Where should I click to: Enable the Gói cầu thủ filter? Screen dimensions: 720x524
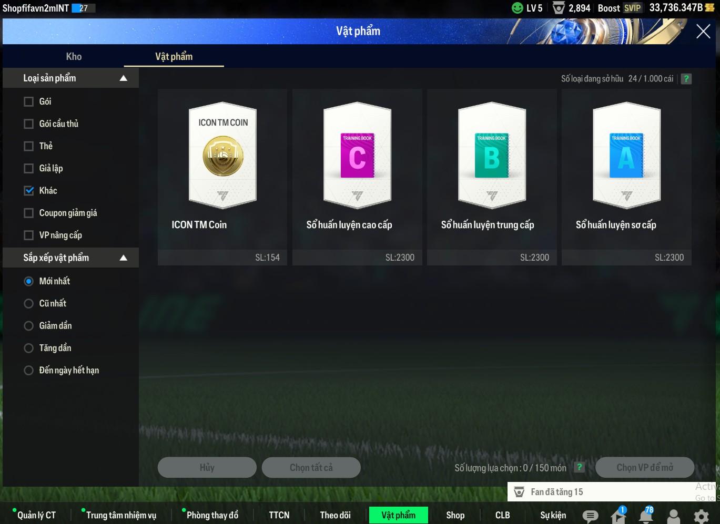coord(29,124)
